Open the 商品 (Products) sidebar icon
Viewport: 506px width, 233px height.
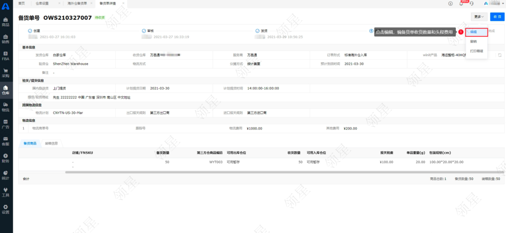[x=6, y=22]
